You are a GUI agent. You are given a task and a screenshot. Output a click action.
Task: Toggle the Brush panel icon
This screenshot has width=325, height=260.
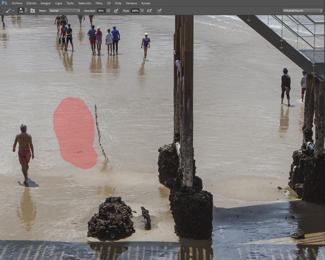click(x=33, y=10)
